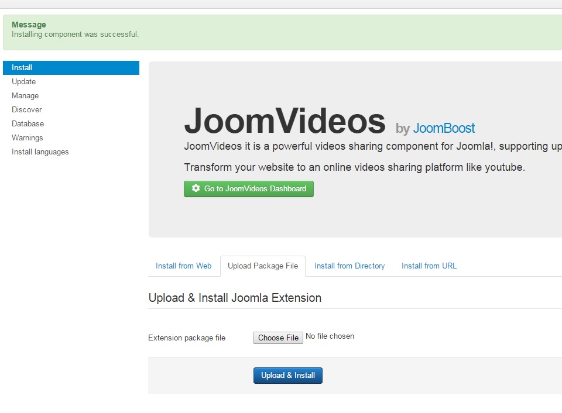Open the Update sidebar section
Viewport: 562px width, 413px height.
pos(23,82)
